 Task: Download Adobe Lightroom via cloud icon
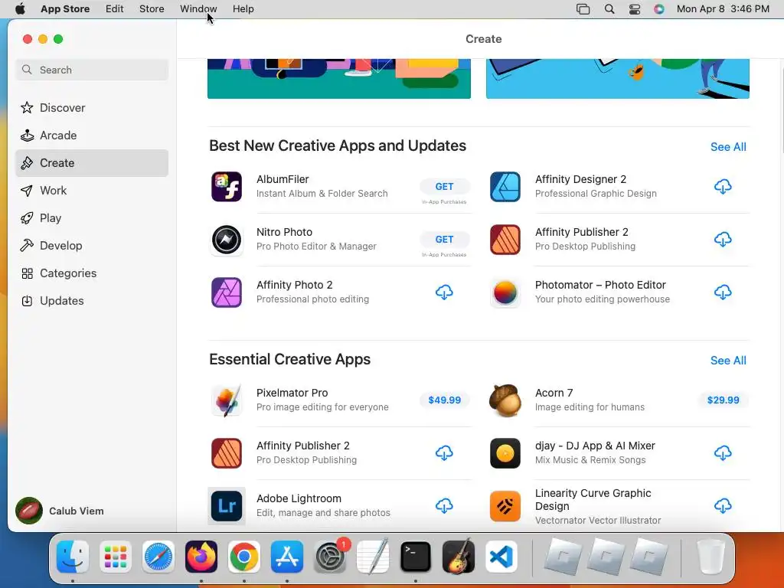[444, 506]
